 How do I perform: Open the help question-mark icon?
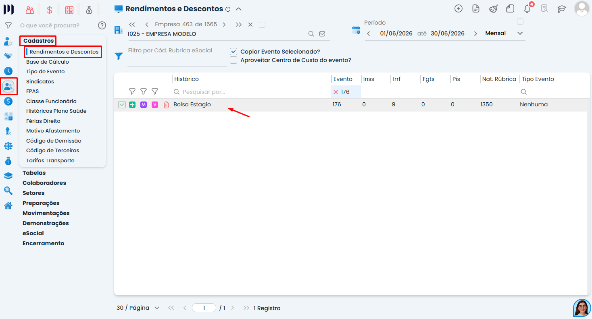tap(102, 25)
